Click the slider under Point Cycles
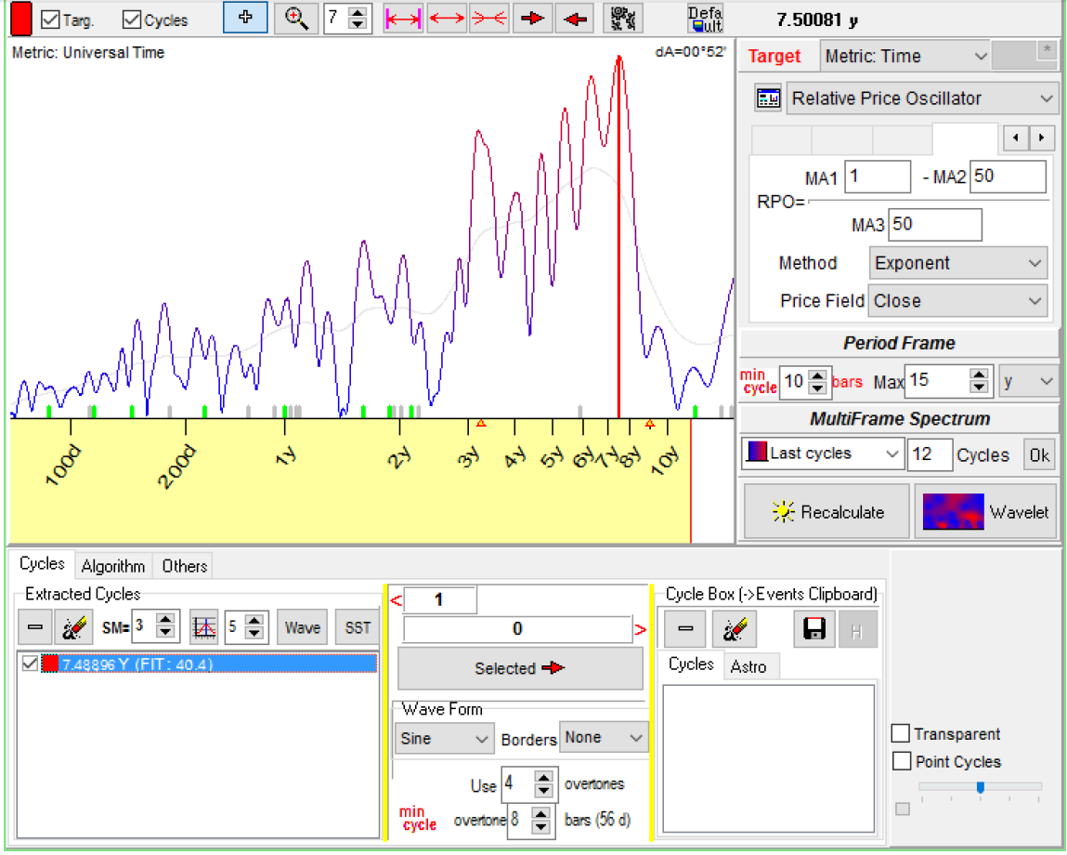This screenshot has width=1067, height=855. (x=980, y=787)
